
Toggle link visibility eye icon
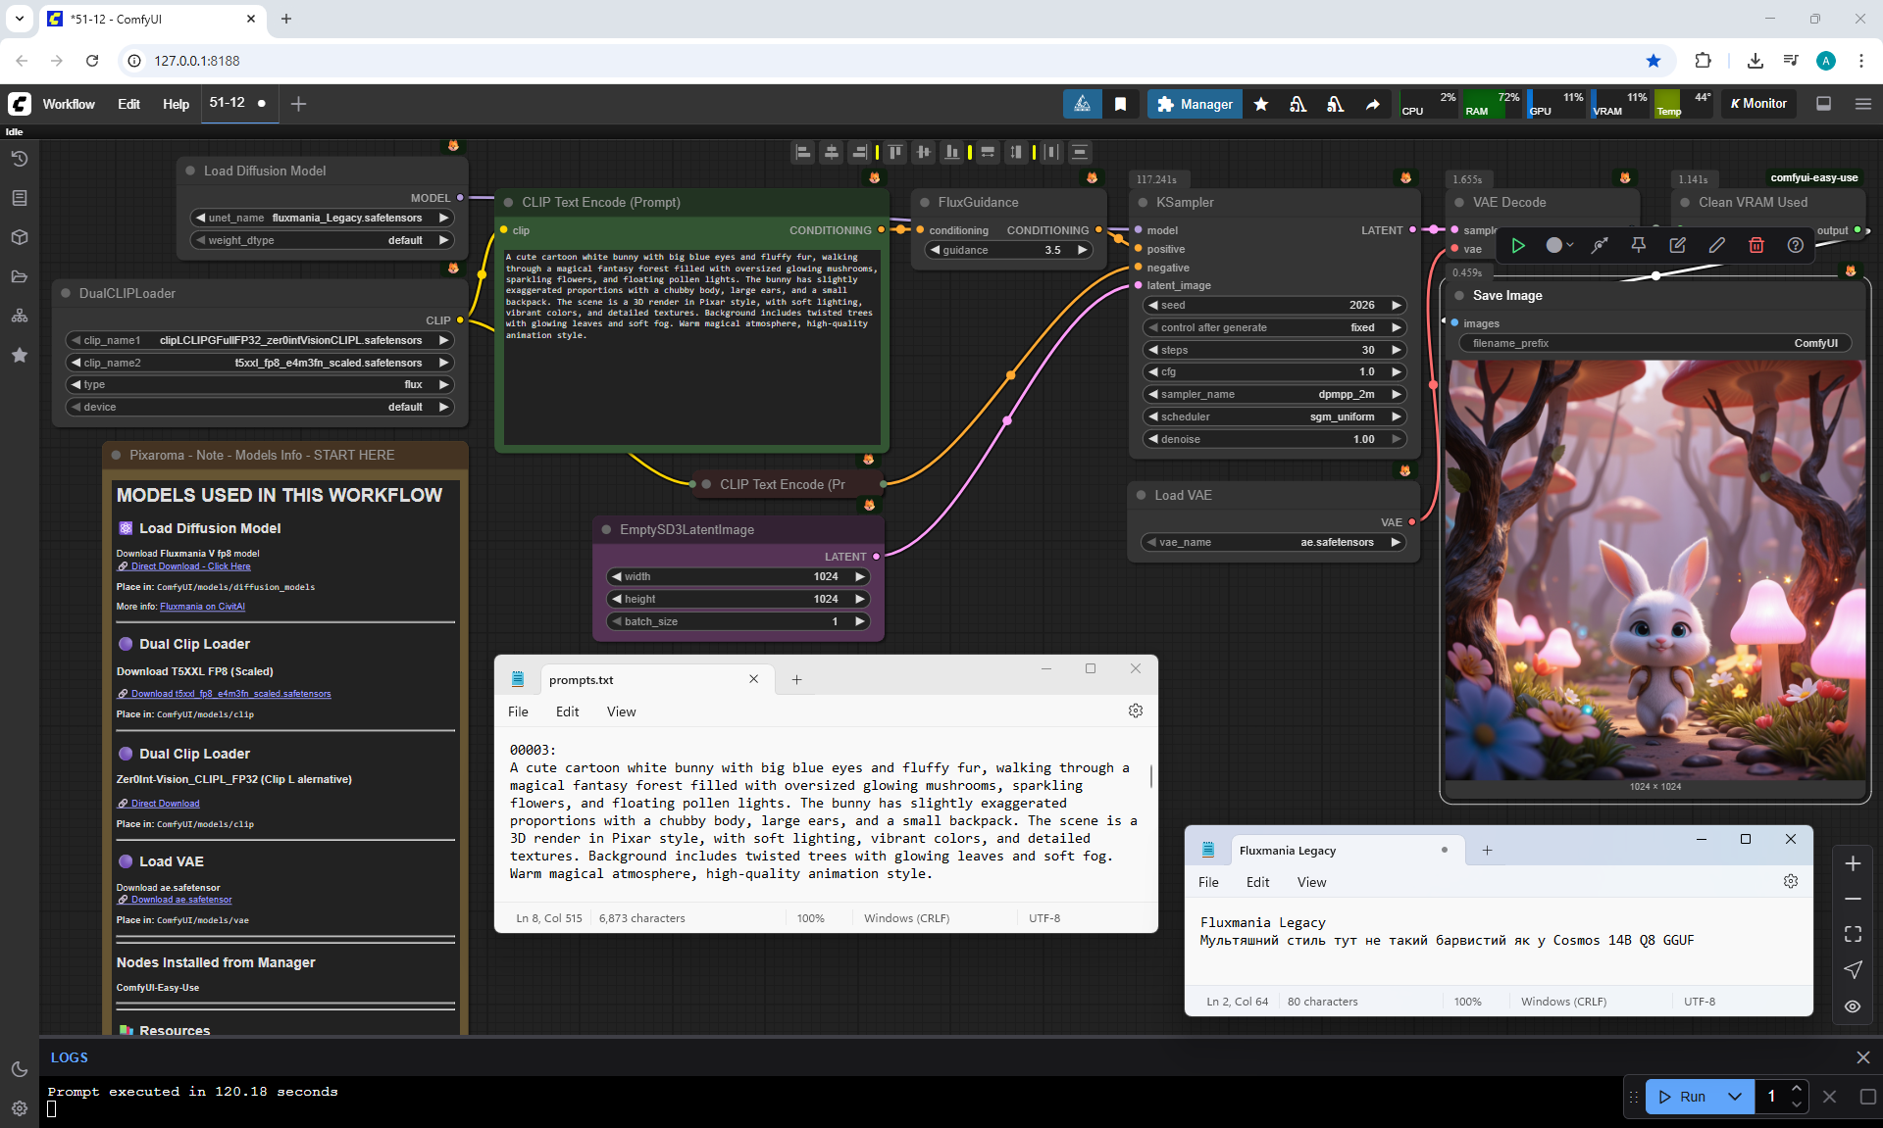(x=1852, y=1006)
